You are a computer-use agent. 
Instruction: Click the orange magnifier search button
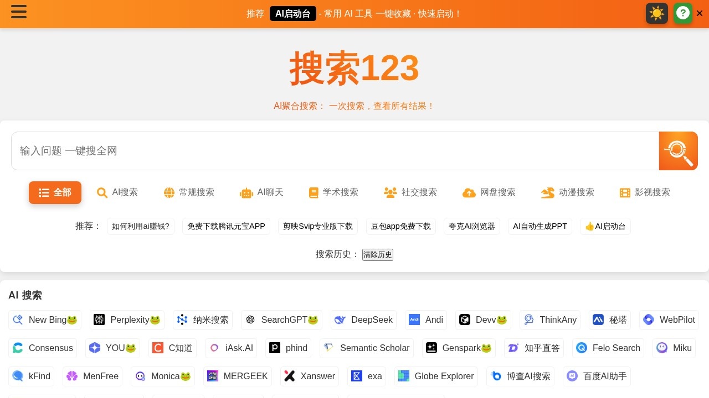click(x=679, y=151)
